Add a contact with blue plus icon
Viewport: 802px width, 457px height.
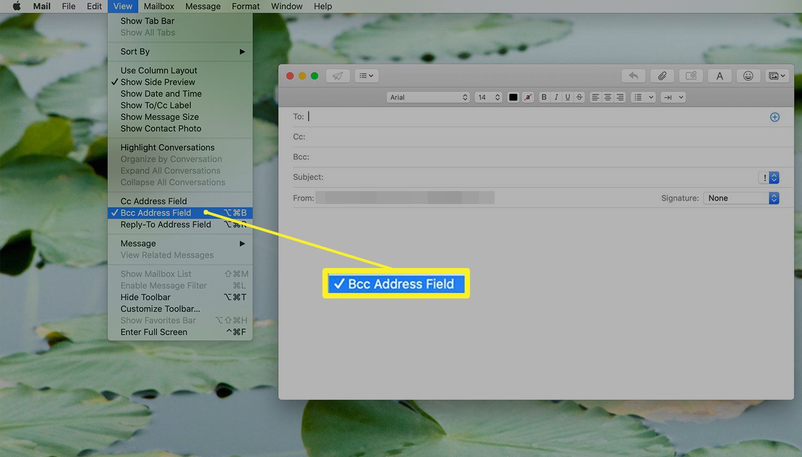pyautogui.click(x=774, y=117)
